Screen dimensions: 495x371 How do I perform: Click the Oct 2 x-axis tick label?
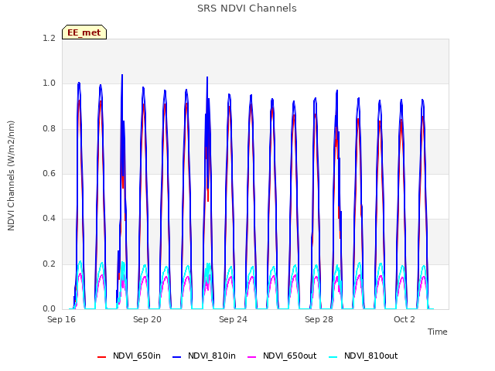click(x=405, y=319)
